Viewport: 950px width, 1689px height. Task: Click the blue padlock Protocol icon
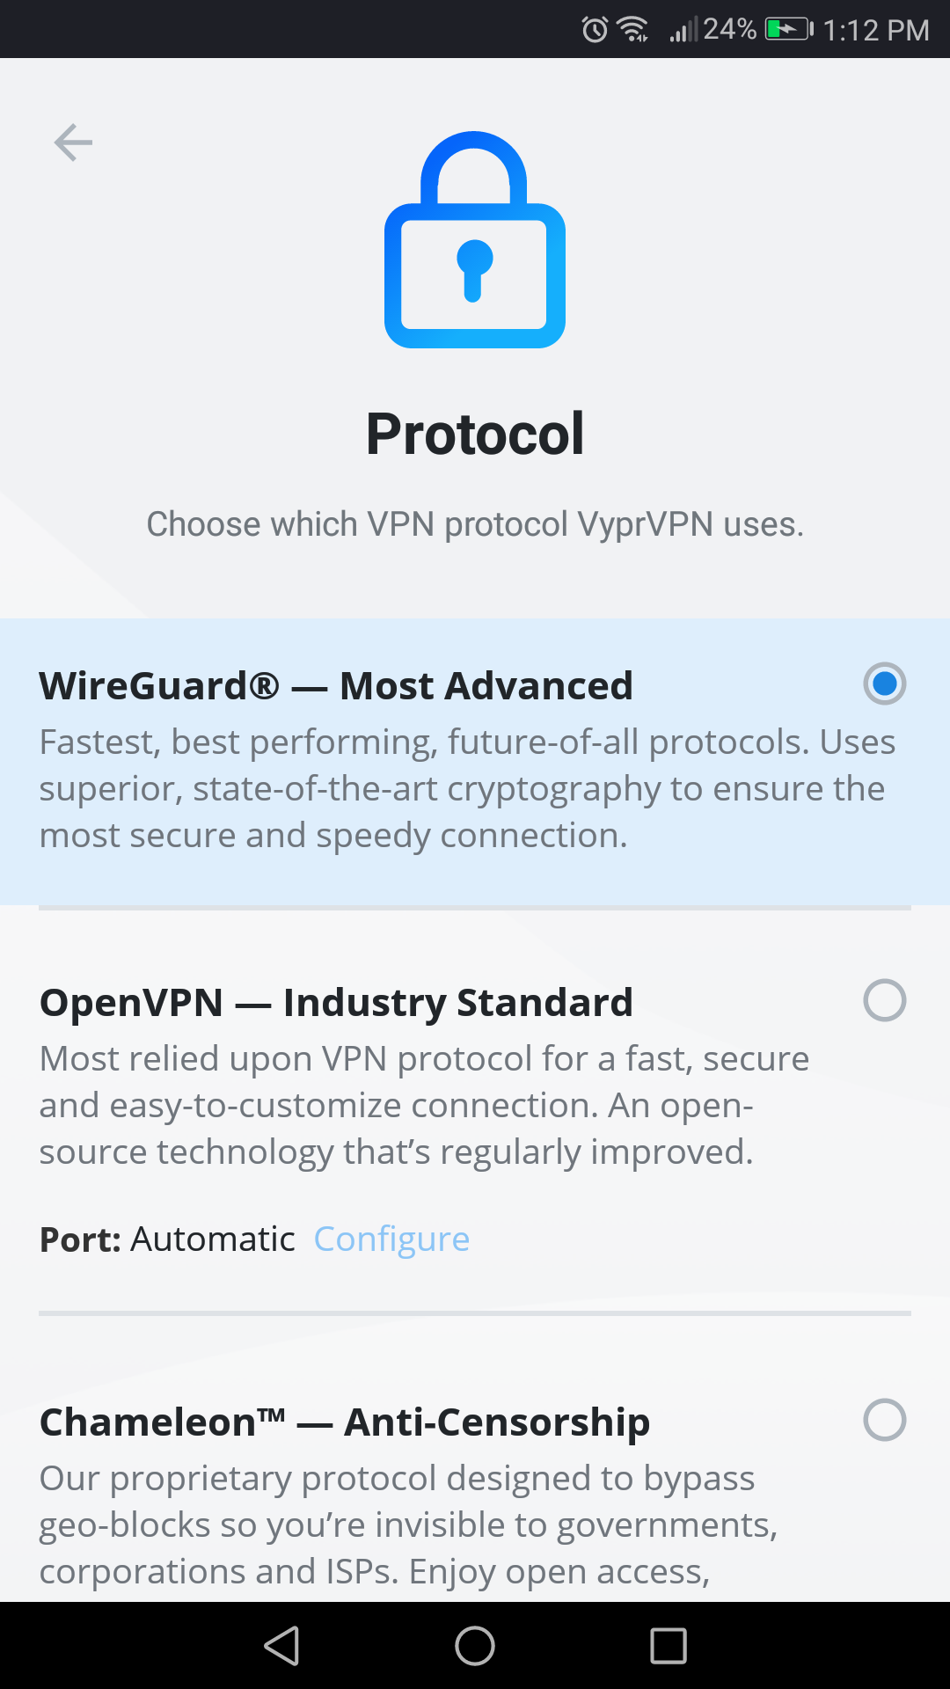474,242
